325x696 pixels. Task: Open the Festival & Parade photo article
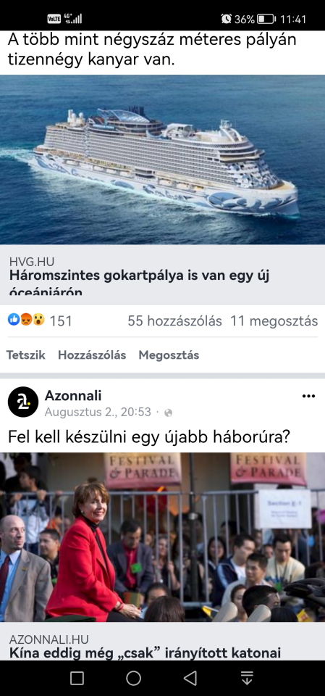click(162, 537)
